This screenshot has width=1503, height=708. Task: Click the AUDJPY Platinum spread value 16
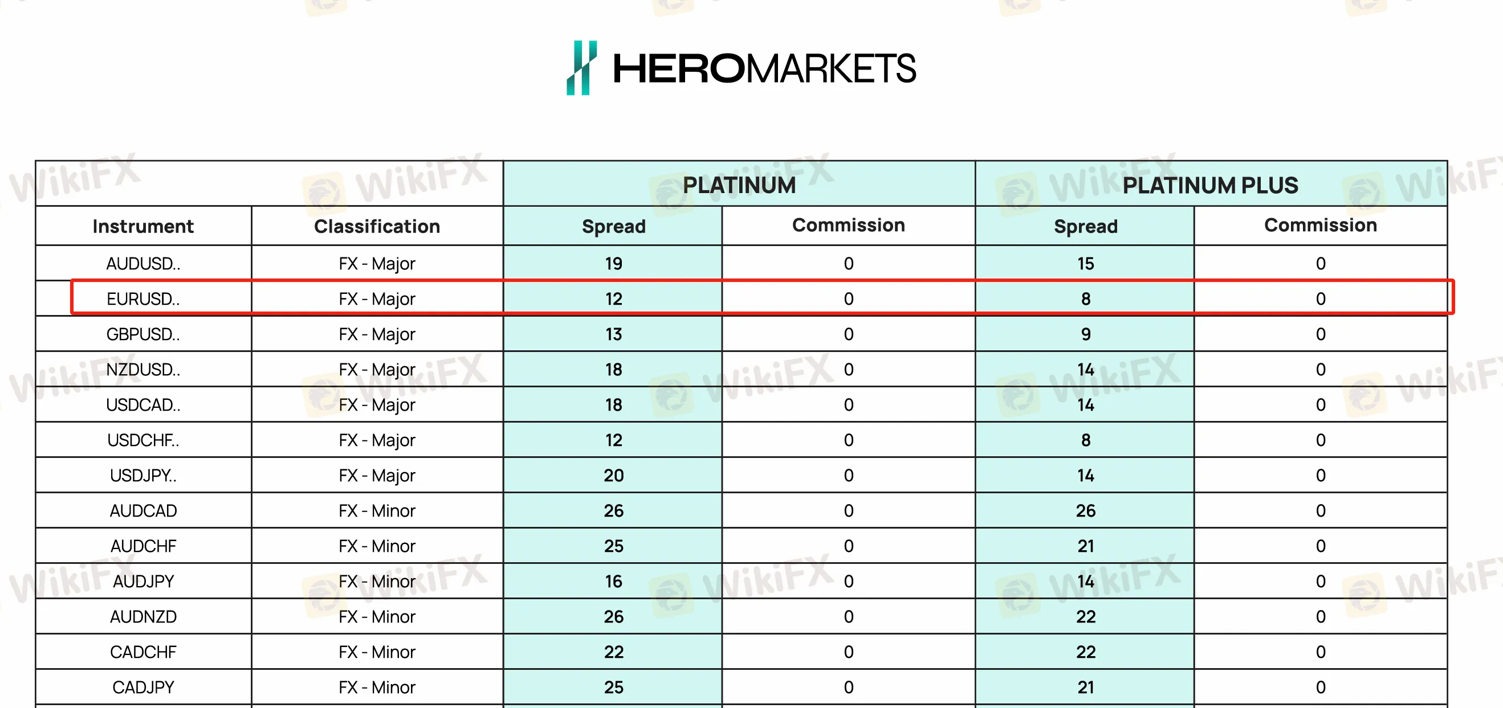coord(613,581)
